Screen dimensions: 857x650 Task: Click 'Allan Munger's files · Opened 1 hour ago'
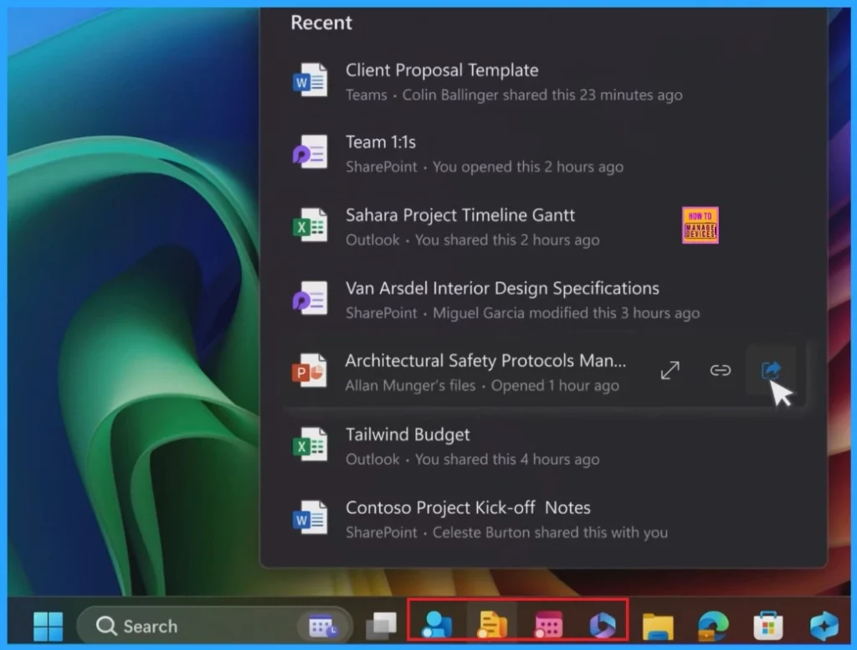(482, 386)
